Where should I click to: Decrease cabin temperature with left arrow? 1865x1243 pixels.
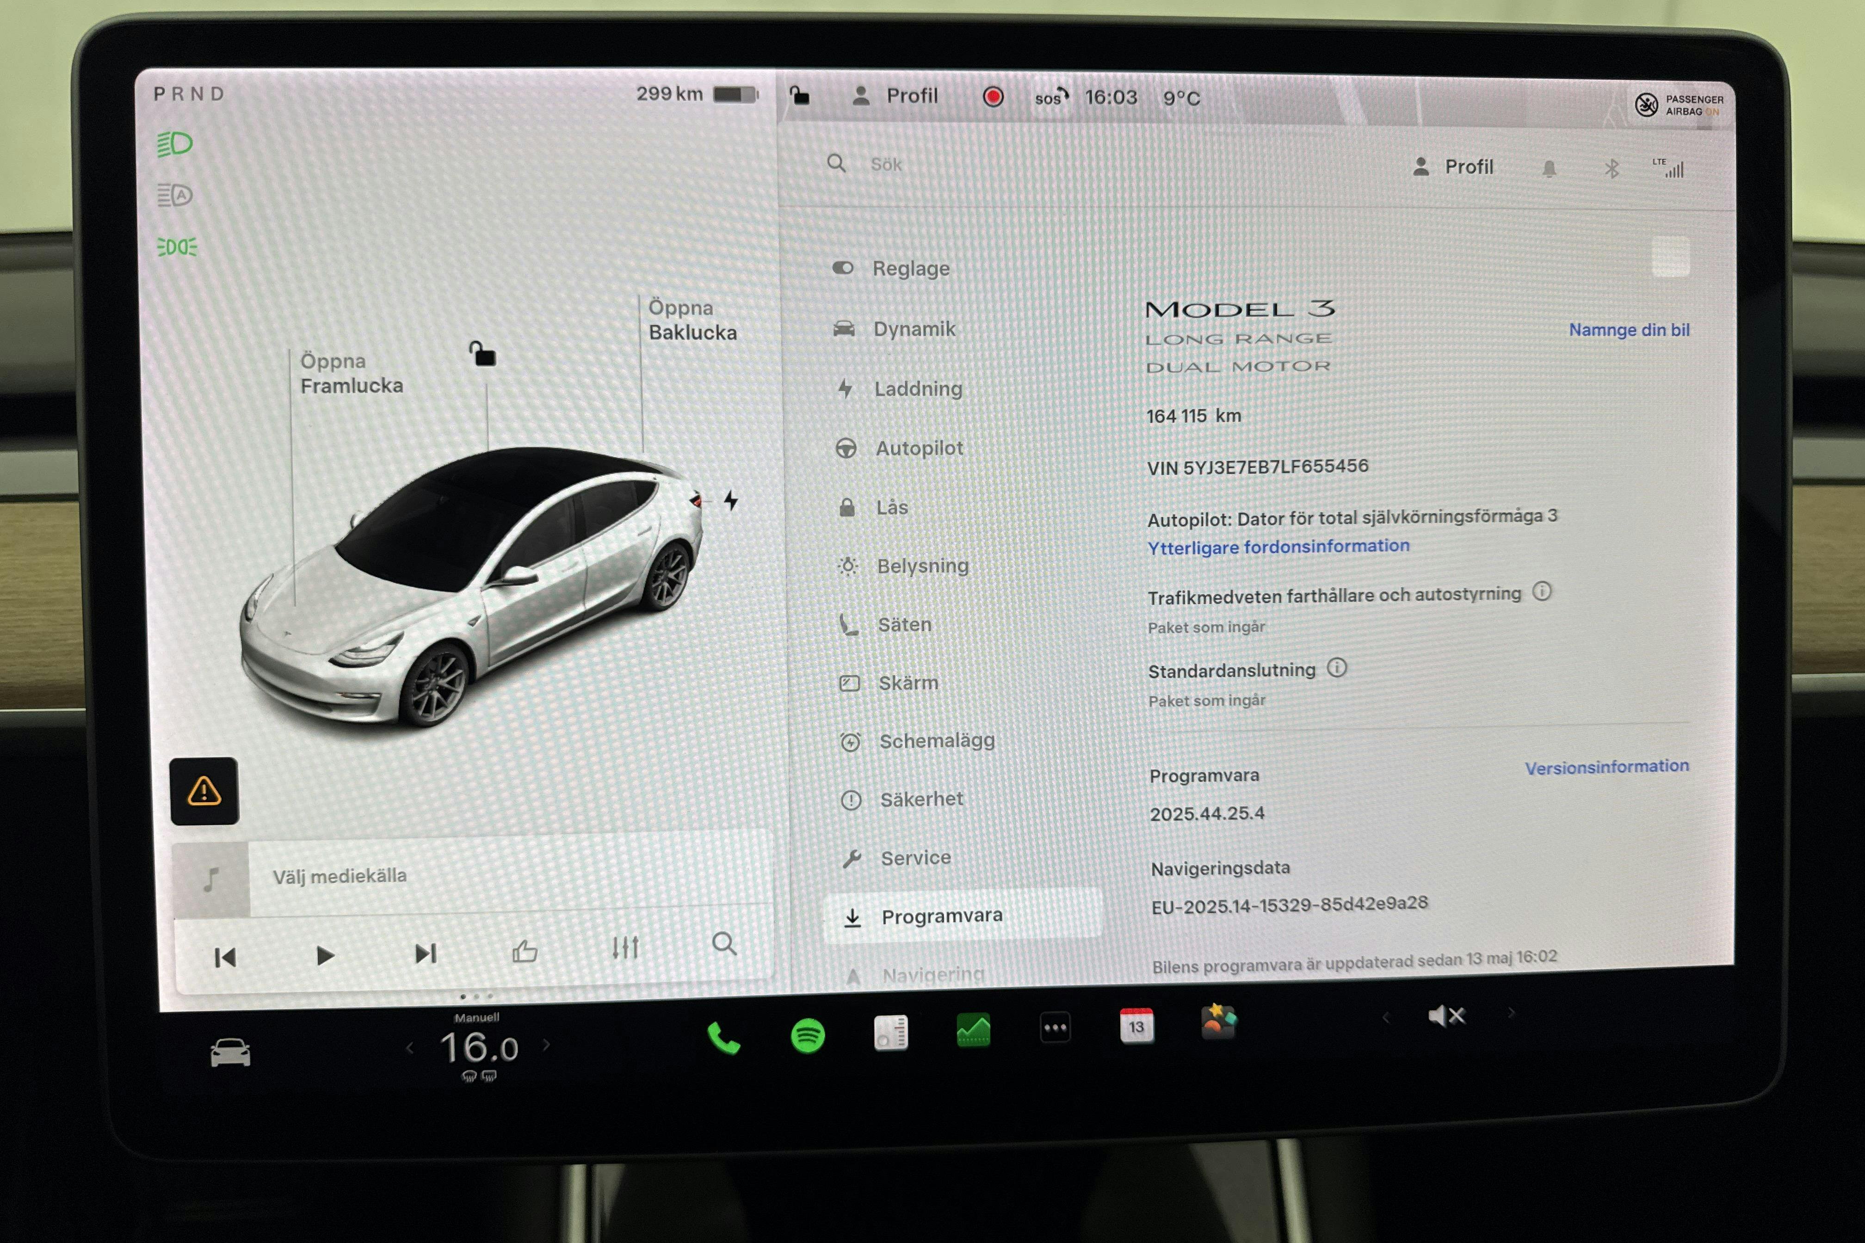point(410,1048)
